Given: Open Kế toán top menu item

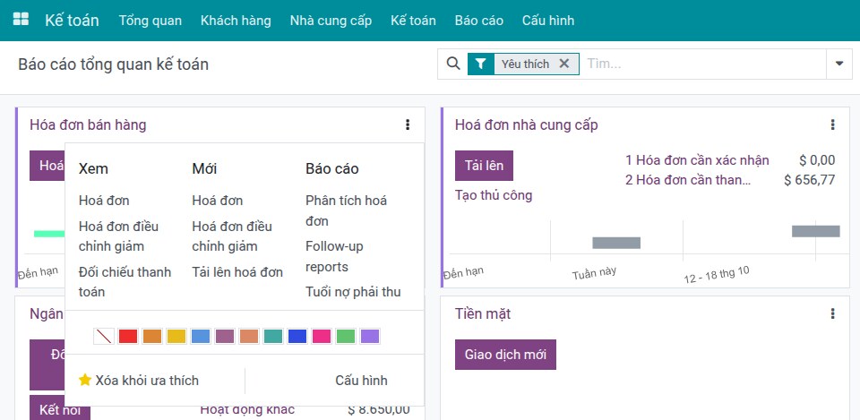Looking at the screenshot, I should click(413, 21).
